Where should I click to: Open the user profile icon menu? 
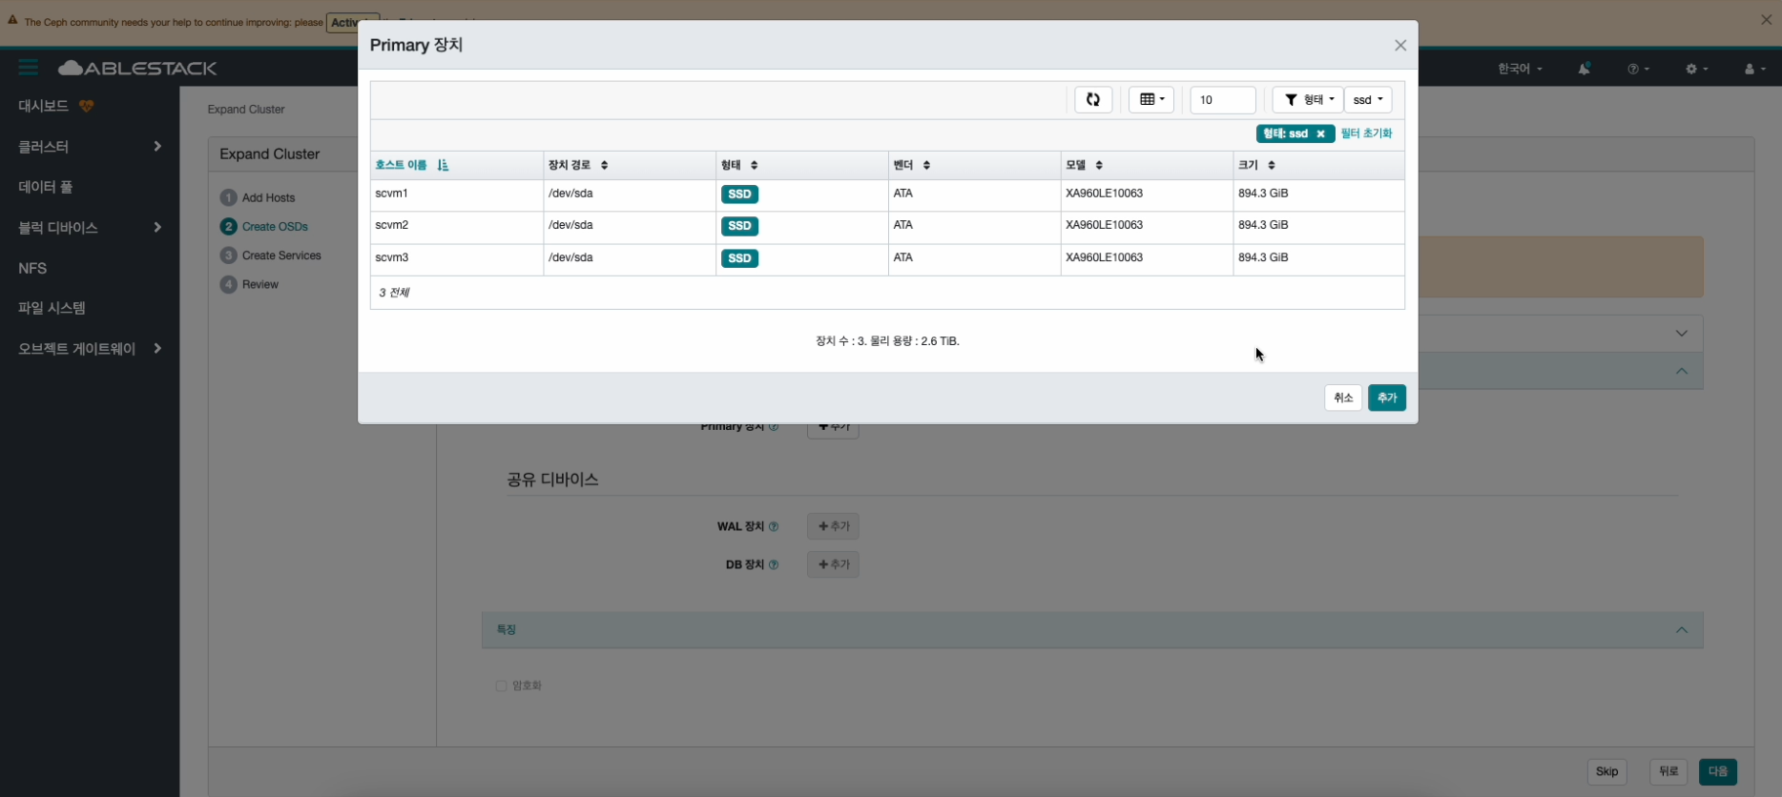1754,69
